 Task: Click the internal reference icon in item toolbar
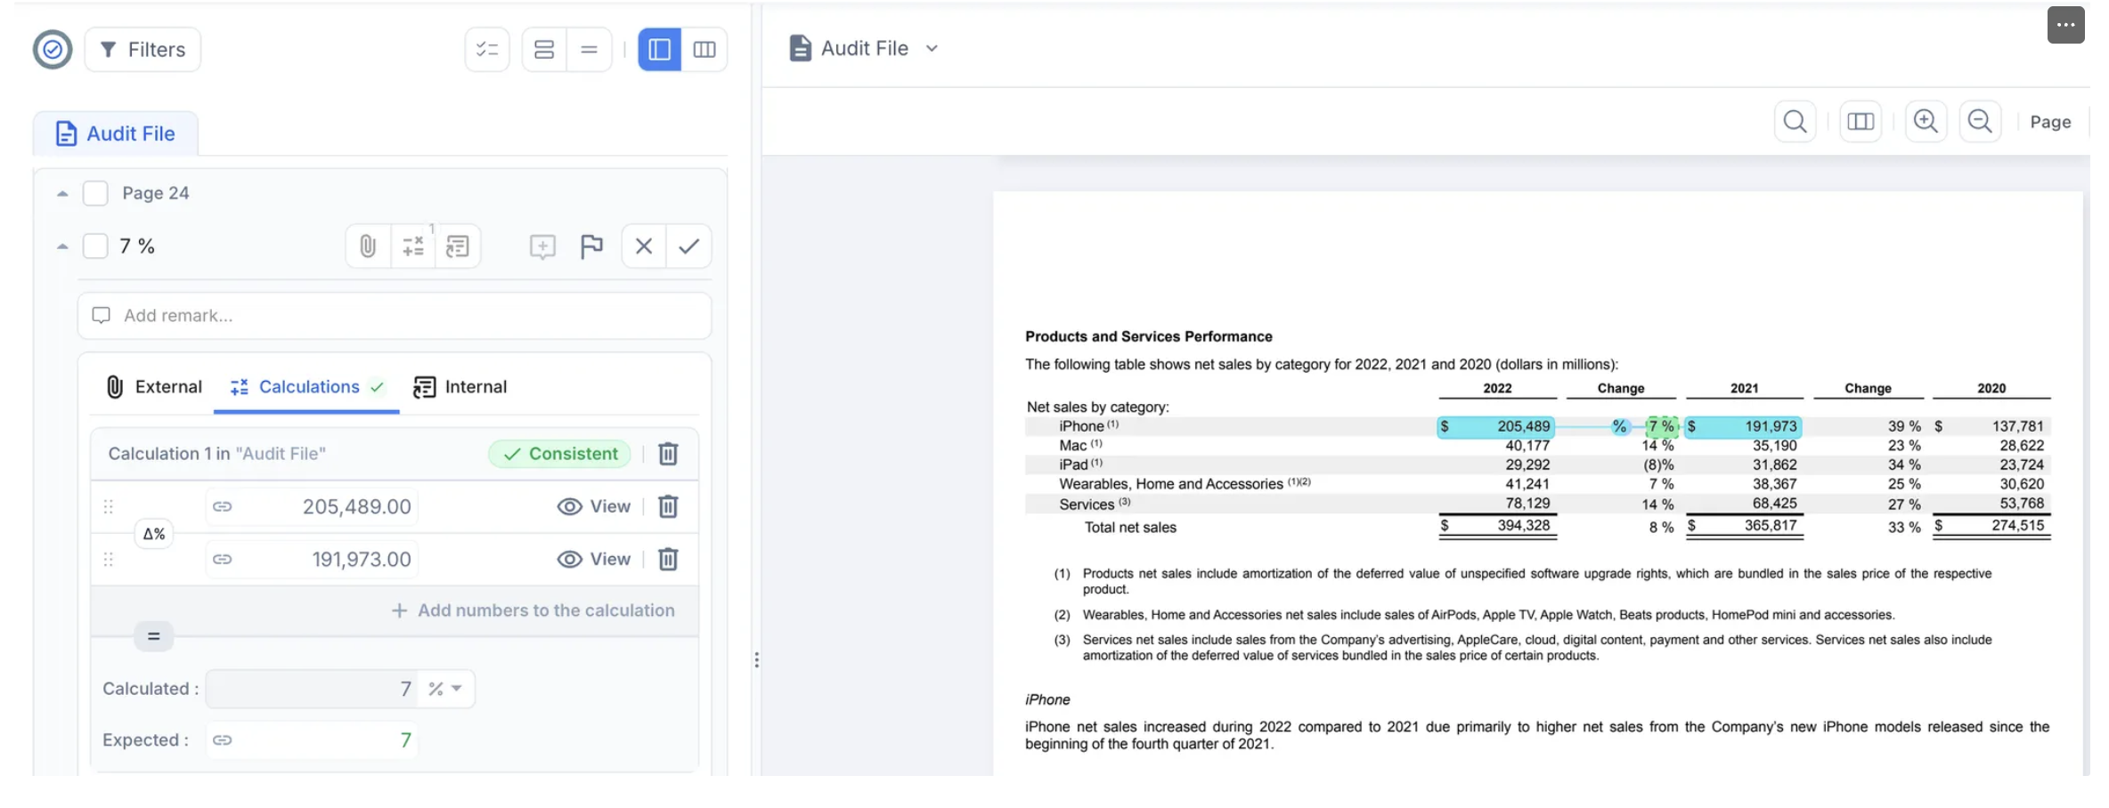point(458,246)
